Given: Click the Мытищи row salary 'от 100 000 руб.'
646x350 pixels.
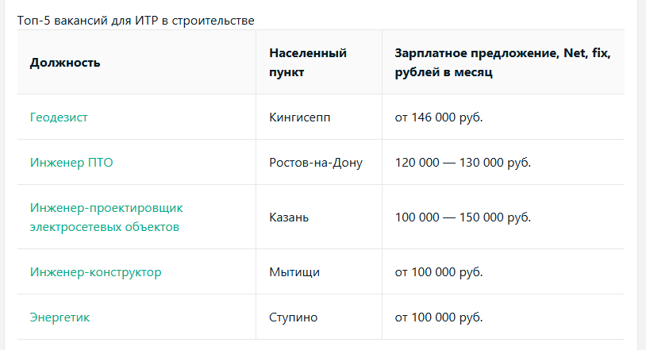Looking at the screenshot, I should (439, 272).
